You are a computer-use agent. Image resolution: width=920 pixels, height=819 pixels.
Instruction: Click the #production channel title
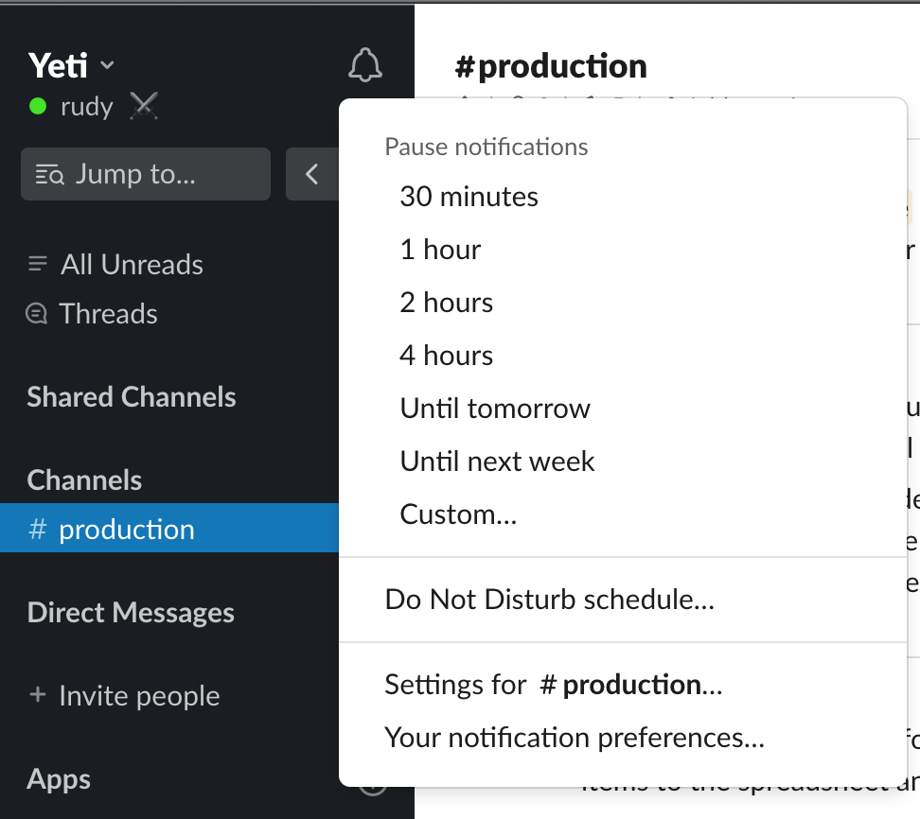551,66
